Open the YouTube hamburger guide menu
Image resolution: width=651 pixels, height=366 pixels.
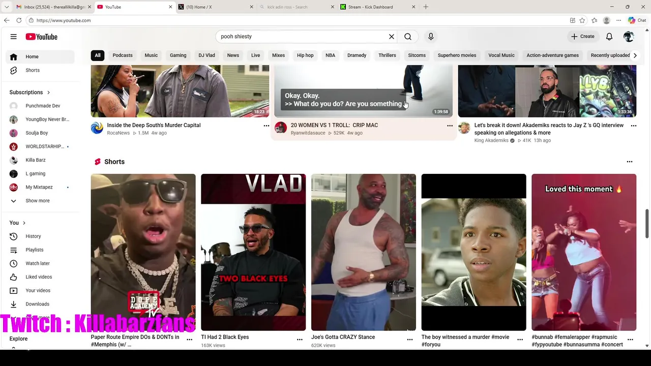click(14, 37)
